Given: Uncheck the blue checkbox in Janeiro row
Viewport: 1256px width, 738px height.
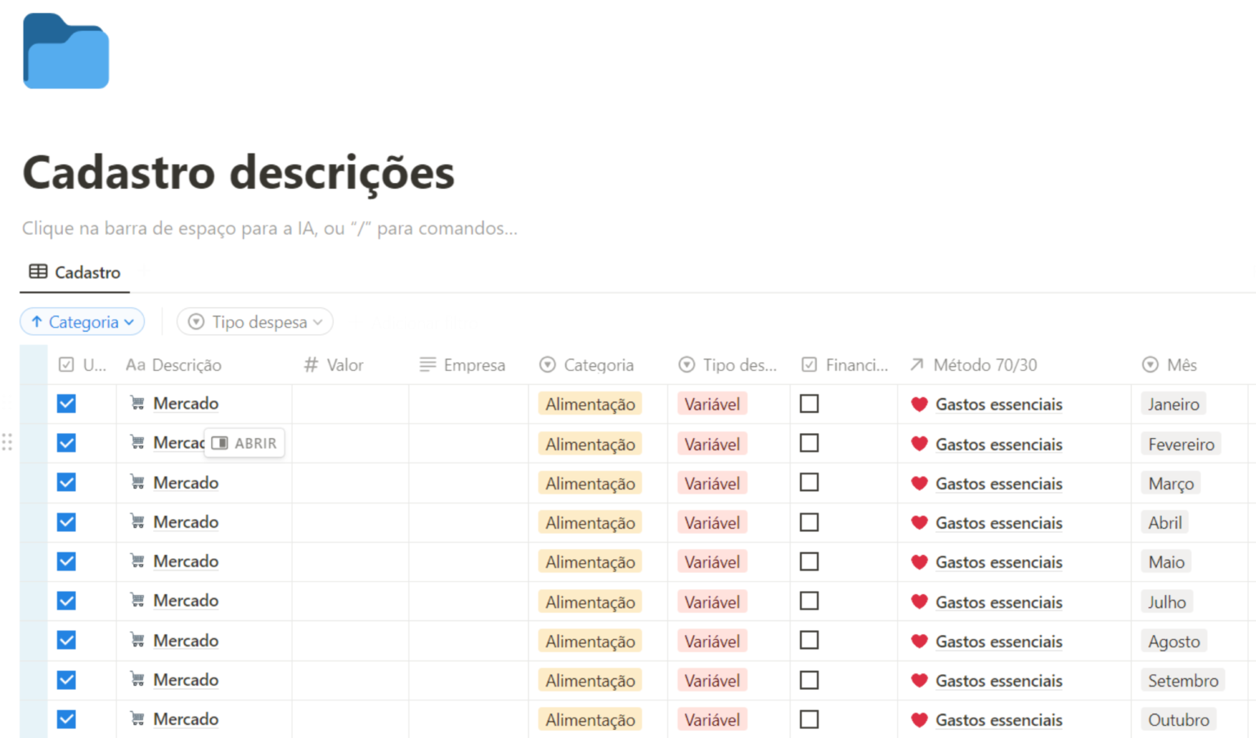Looking at the screenshot, I should coord(66,404).
